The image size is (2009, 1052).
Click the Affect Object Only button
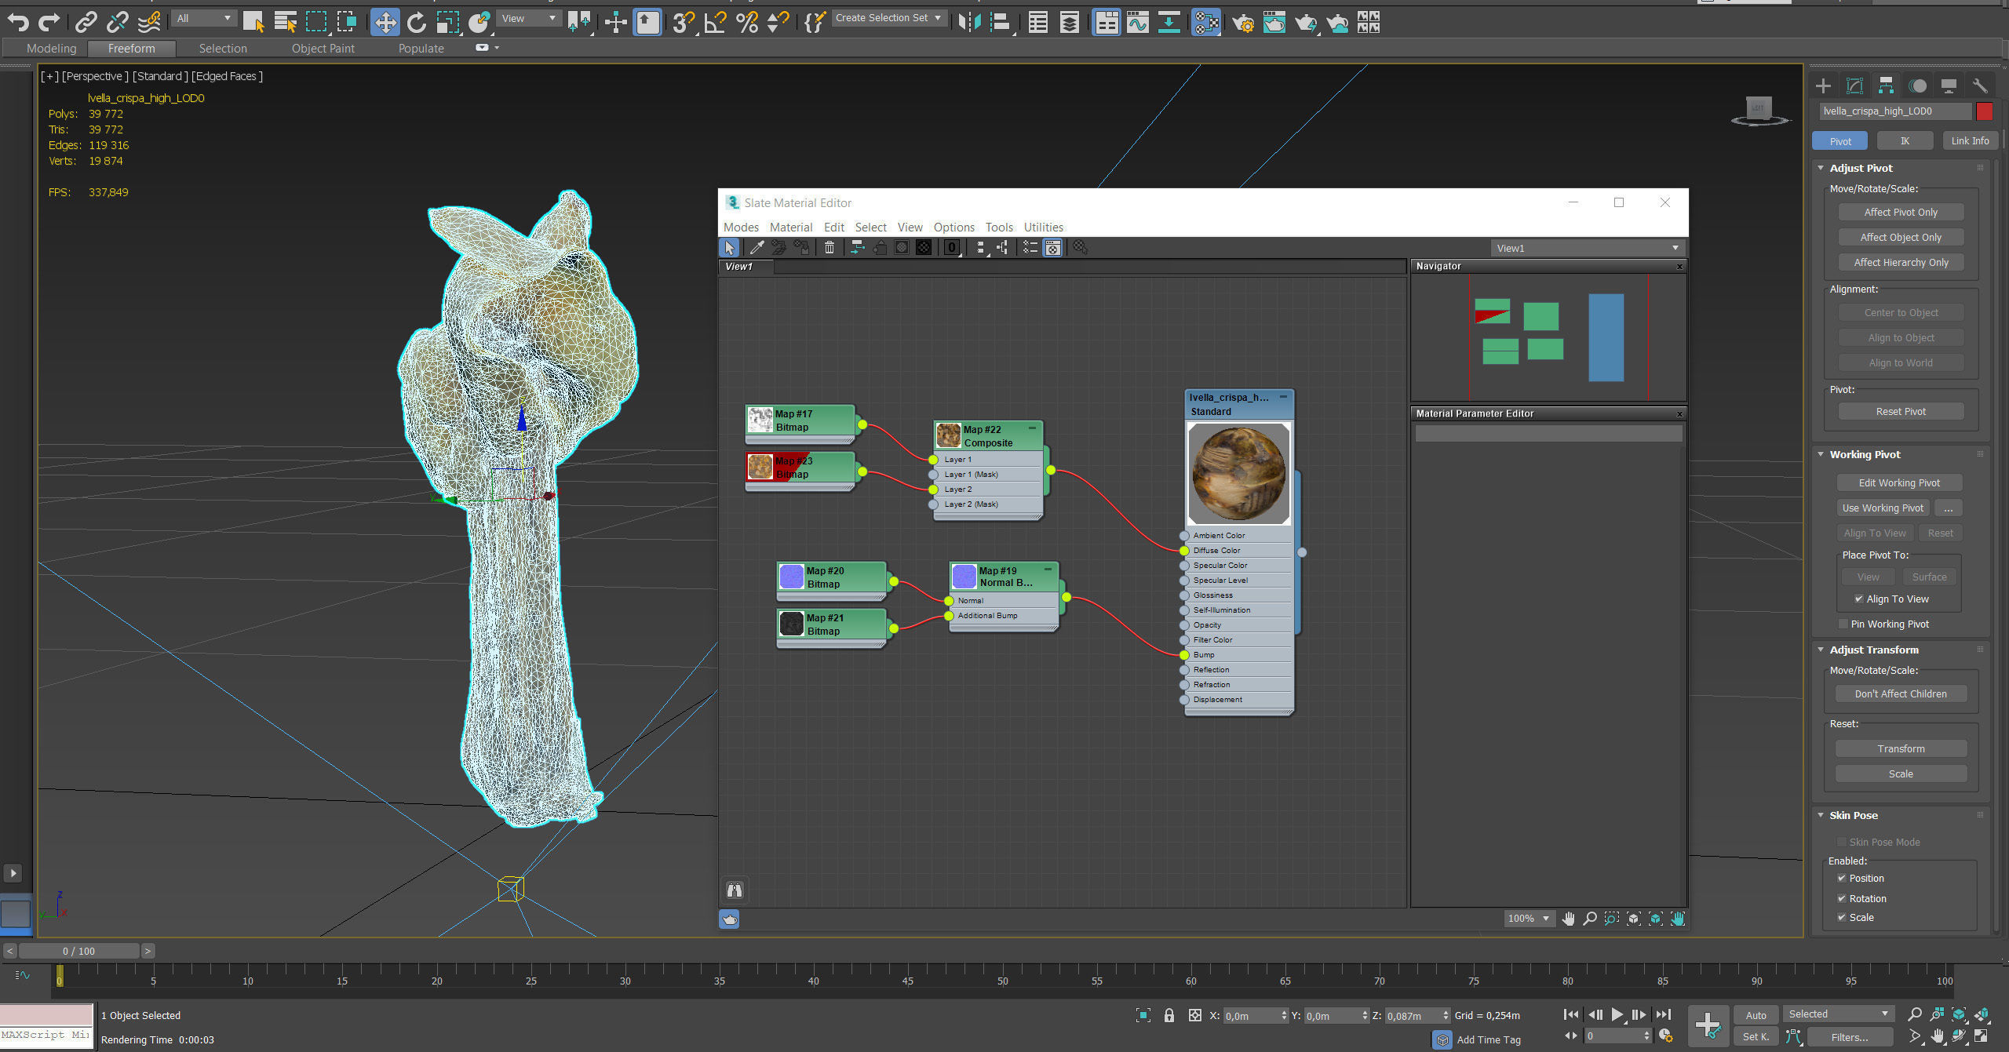pyautogui.click(x=1901, y=237)
